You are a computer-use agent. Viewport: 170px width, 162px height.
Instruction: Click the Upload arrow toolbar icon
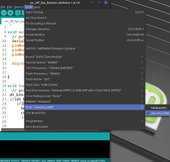click(10, 13)
